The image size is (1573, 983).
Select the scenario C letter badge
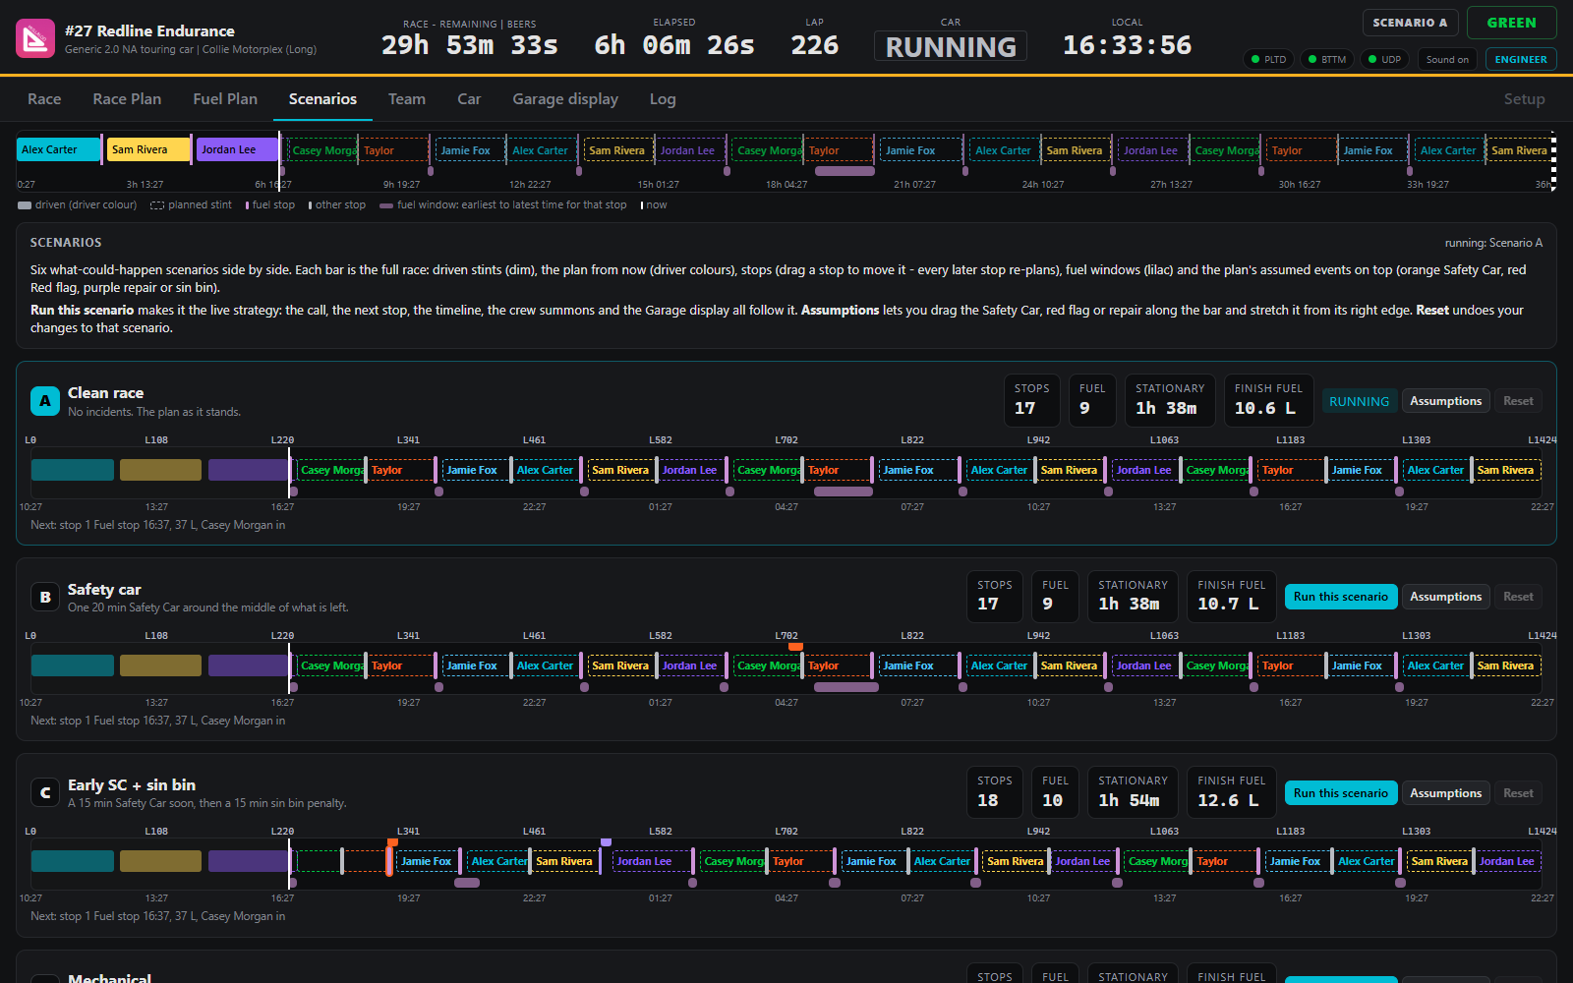tap(45, 792)
